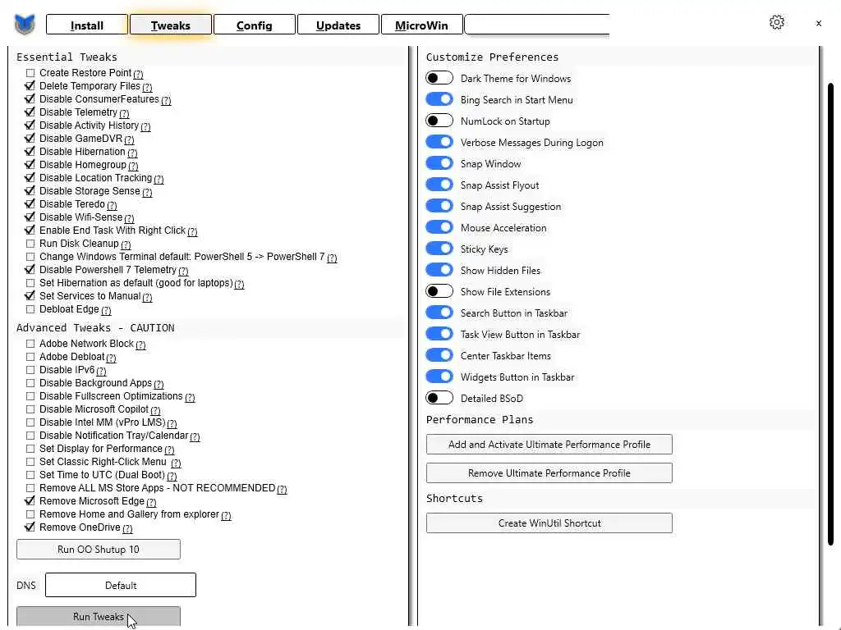
Task: Click the (?) beside Disable Homegroup
Action: pyautogui.click(x=134, y=166)
